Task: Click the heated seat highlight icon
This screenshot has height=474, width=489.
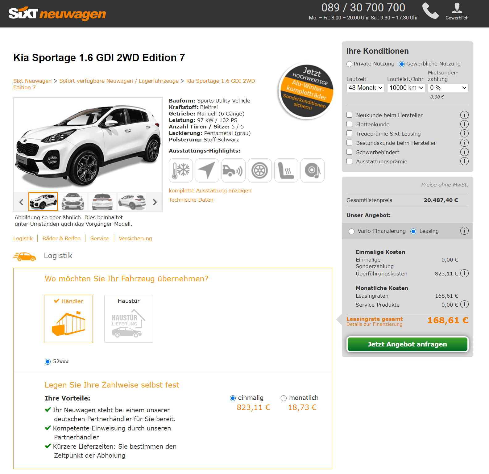Action: click(286, 170)
